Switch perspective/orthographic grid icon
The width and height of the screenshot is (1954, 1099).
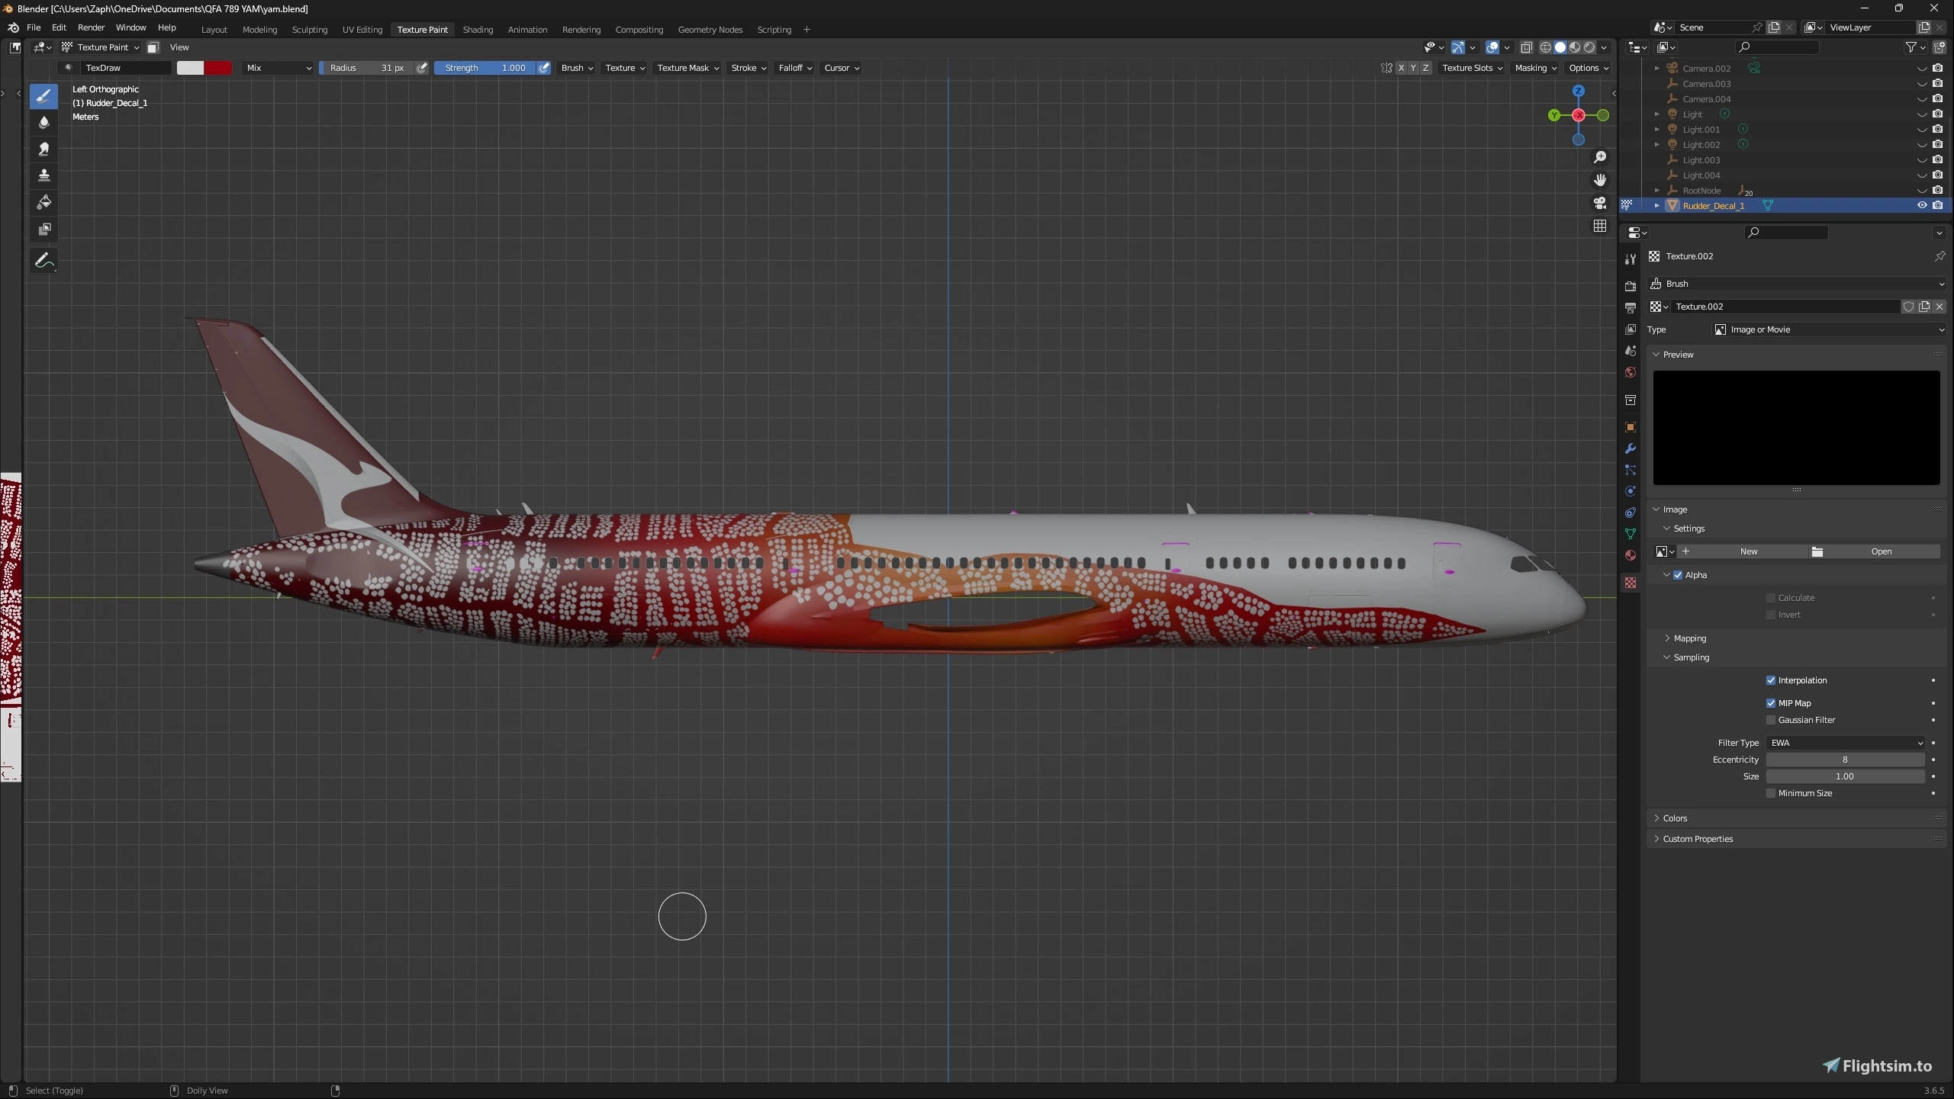[1599, 226]
